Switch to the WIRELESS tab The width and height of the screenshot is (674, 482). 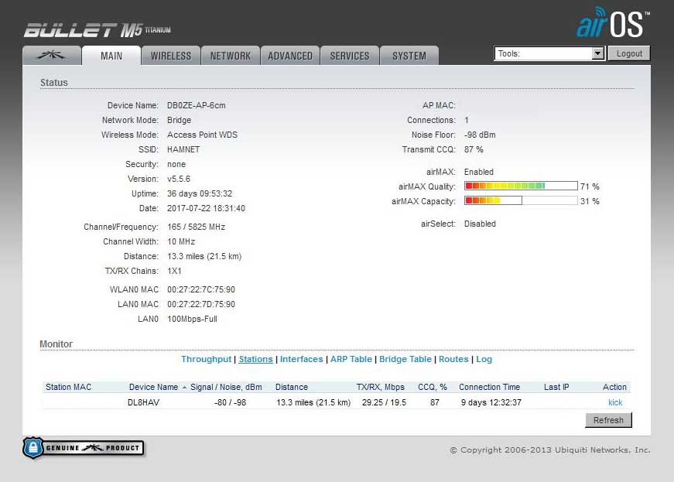coord(171,56)
